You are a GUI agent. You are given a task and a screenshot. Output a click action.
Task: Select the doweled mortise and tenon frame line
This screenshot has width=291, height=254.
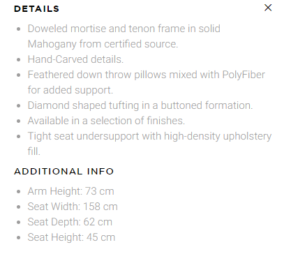[124, 29]
